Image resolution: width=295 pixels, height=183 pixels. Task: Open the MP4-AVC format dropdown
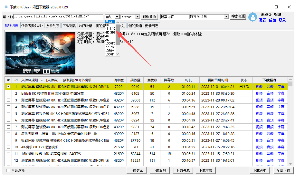(x=137, y=17)
